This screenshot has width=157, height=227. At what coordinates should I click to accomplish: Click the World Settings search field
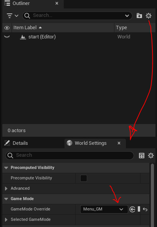pos(69,155)
